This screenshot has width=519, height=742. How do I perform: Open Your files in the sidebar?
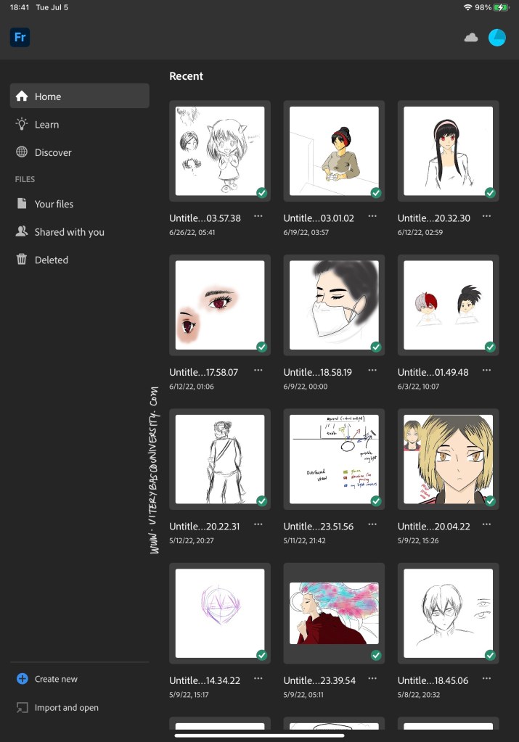54,204
